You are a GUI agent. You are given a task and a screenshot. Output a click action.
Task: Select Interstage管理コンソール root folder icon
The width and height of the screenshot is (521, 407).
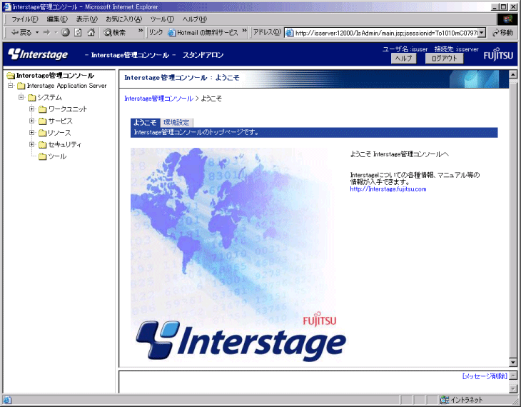11,76
